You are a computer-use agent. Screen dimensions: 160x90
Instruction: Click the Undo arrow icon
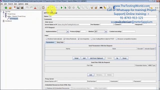(27, 8)
